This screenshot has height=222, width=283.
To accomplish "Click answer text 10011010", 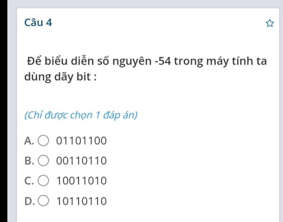I will 82,181.
